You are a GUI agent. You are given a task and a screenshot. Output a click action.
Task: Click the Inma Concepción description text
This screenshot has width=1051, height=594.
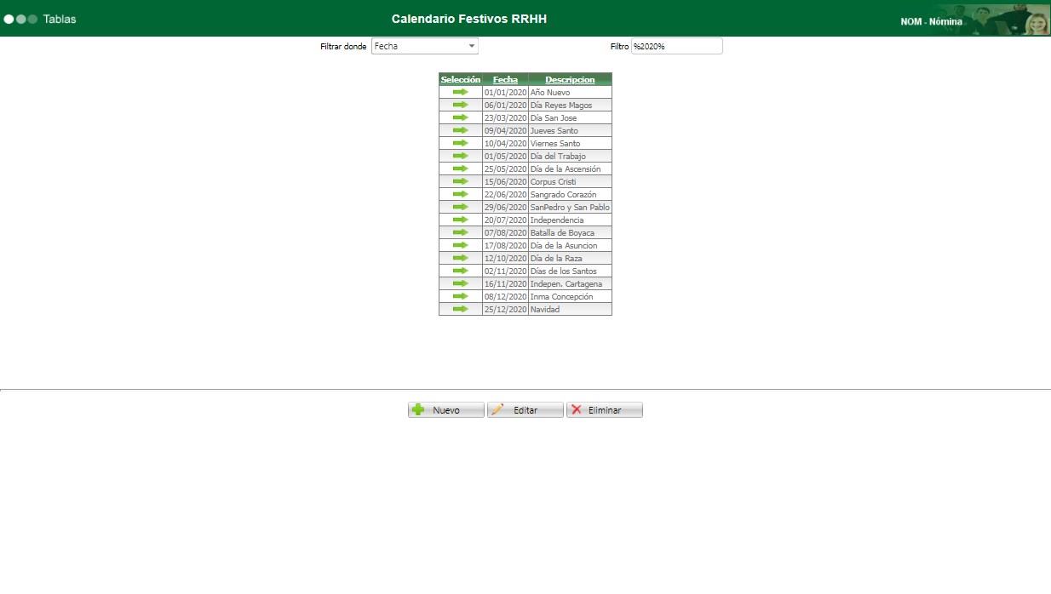pyautogui.click(x=561, y=296)
